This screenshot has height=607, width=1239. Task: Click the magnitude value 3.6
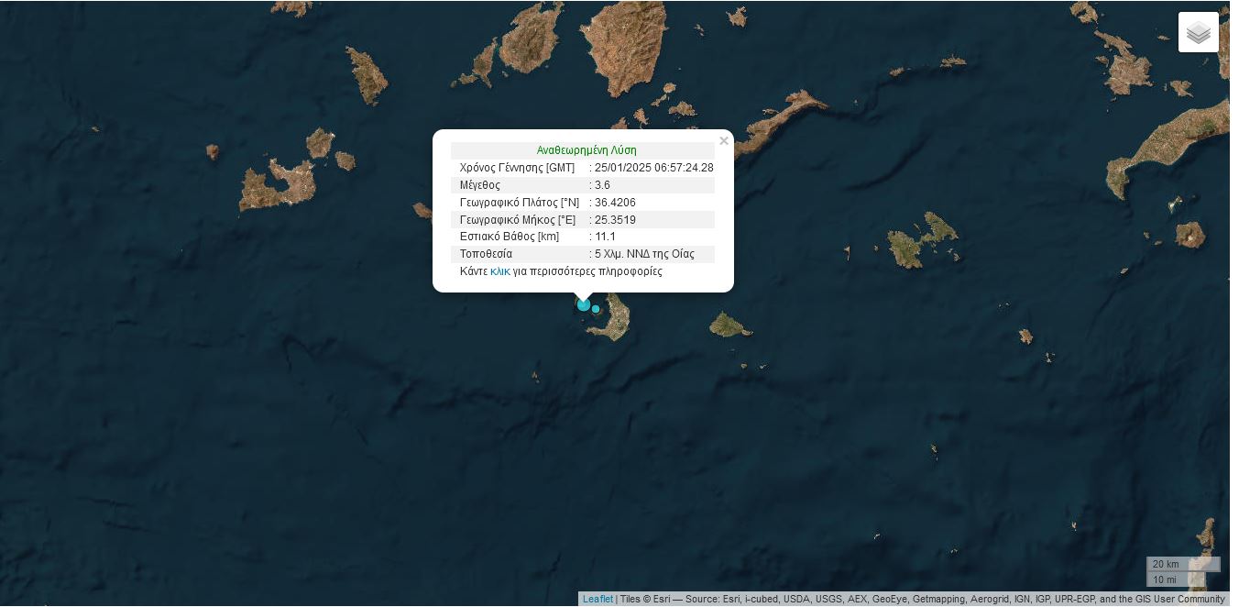[x=602, y=185]
